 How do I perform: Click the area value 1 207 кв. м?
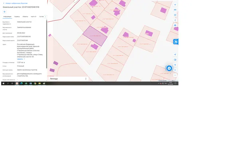click(21, 62)
